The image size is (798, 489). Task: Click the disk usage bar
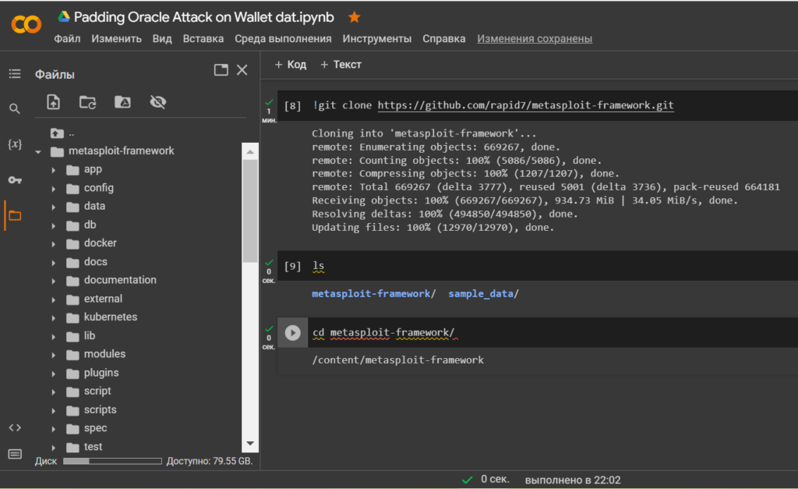tap(112, 461)
